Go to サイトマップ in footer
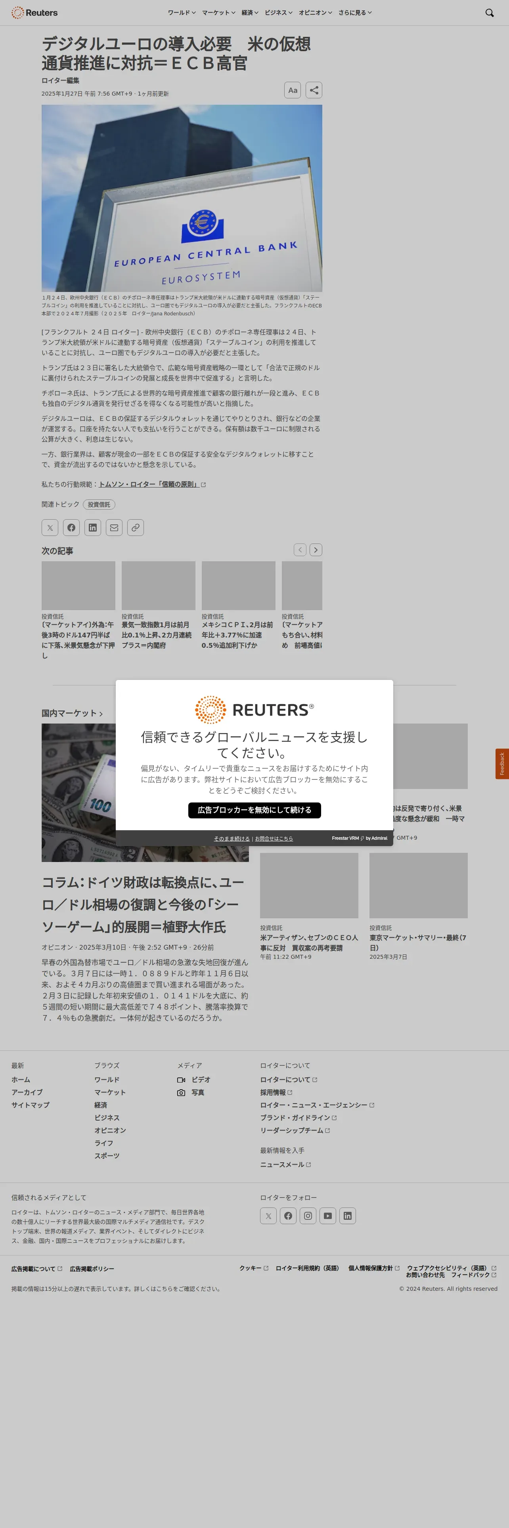This screenshot has height=1528, width=509. [x=30, y=1105]
